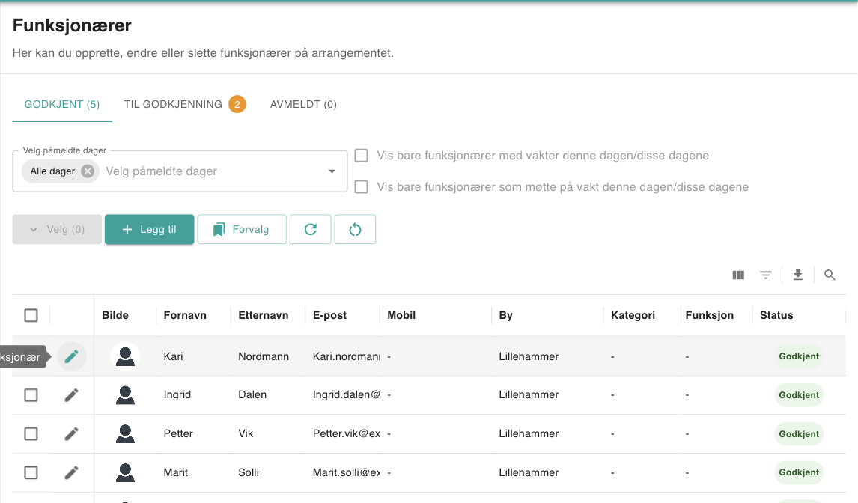Sort by the By column header

(505, 315)
